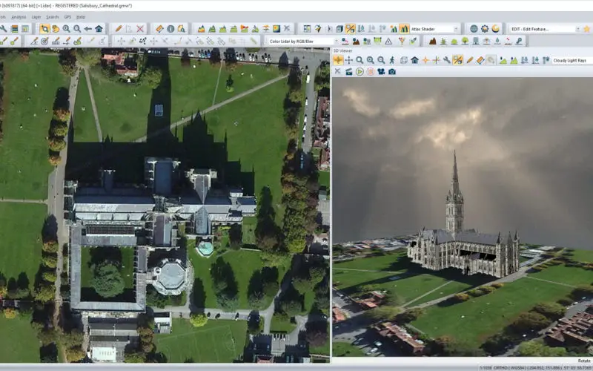This screenshot has height=371, width=593.
Task: Click the Home full view icon in main toolbar
Action: point(99,29)
